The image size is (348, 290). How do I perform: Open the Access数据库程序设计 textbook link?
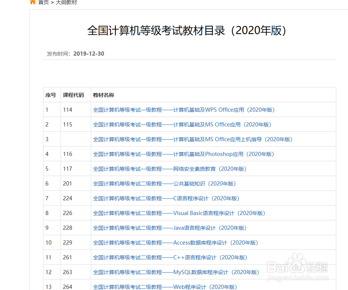(176, 243)
